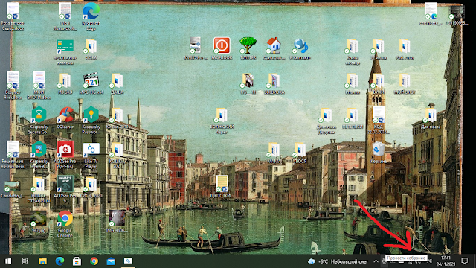Open File Explorer from the taskbar
This screenshot has width=476, height=268.
coord(42,261)
